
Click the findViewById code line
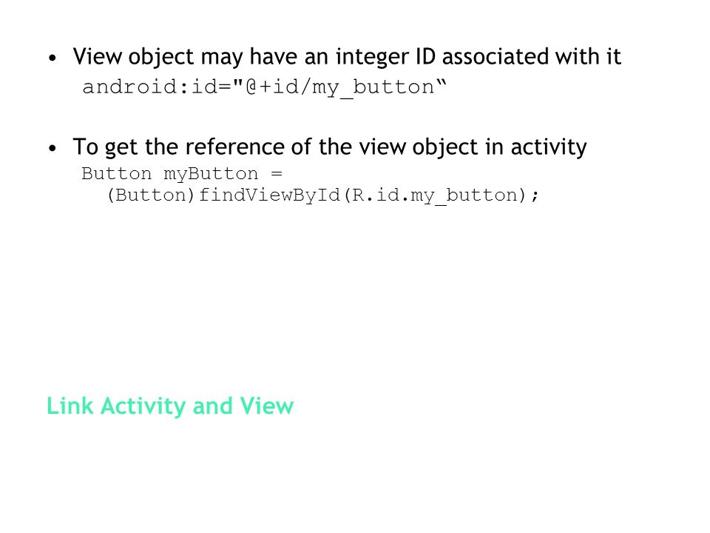point(323,195)
